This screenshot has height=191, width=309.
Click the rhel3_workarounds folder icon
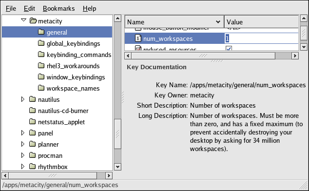(41, 65)
